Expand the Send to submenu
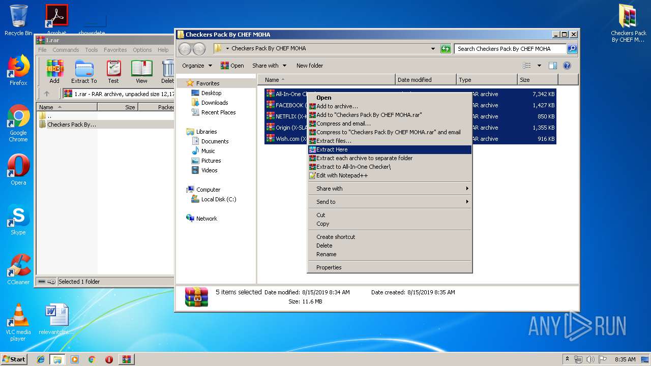The width and height of the screenshot is (651, 366). click(x=390, y=202)
